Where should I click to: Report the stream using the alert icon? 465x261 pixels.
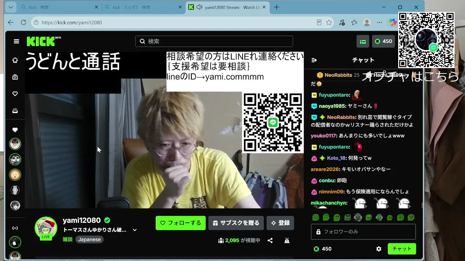pyautogui.click(x=287, y=240)
